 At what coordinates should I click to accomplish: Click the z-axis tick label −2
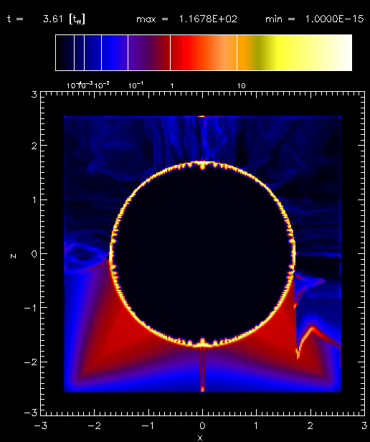click(31, 362)
